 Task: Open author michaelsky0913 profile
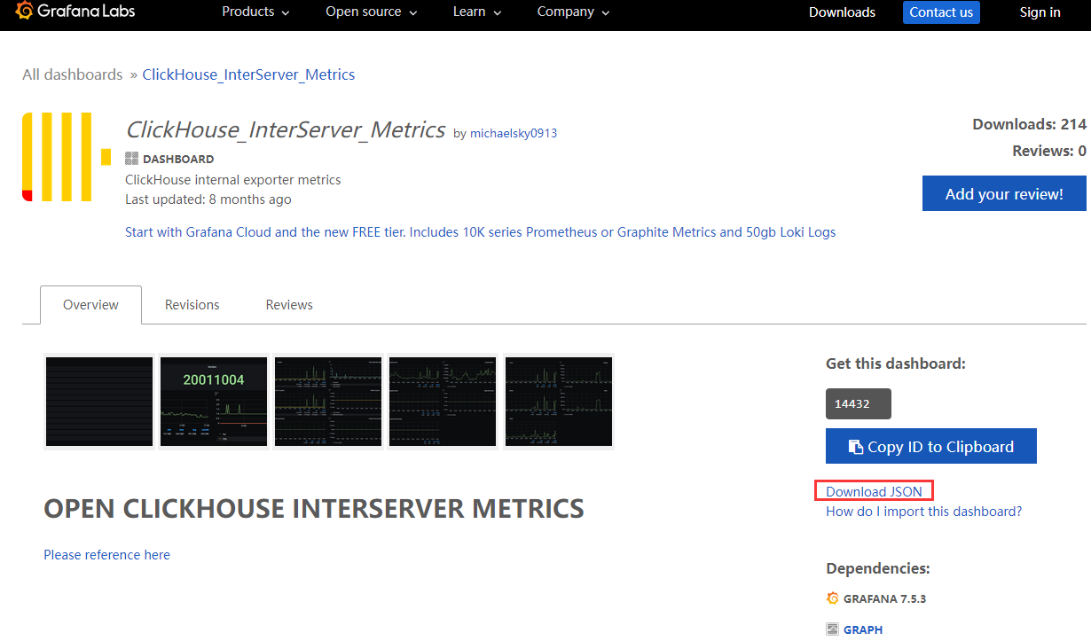click(x=514, y=133)
